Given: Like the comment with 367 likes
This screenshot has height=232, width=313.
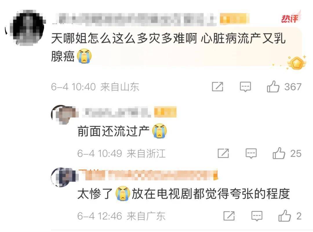Looking at the screenshot, I should [x=273, y=86].
